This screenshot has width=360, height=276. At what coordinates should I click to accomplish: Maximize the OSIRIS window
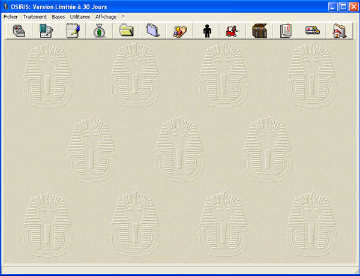point(343,7)
